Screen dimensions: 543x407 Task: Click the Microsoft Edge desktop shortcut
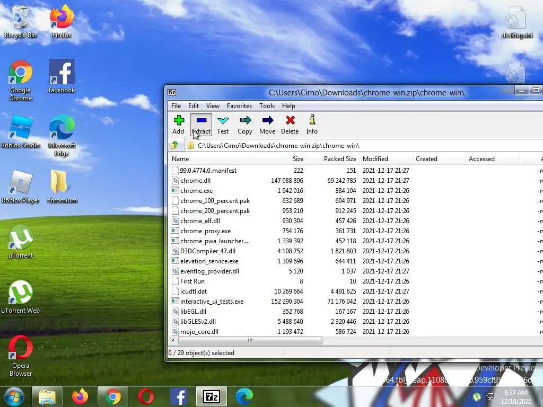[62, 135]
